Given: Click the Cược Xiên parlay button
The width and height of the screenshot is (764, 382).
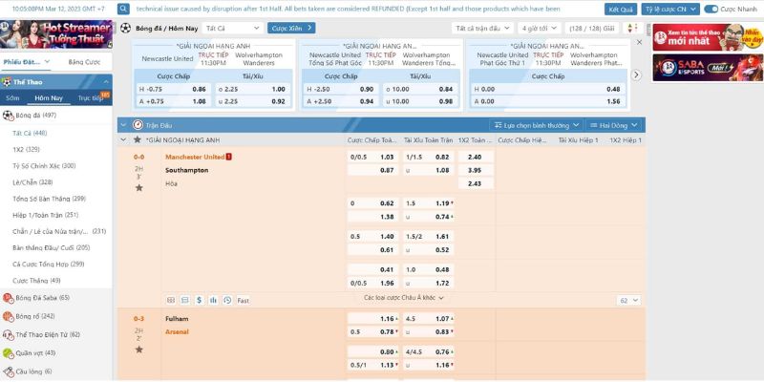Looking at the screenshot, I should point(290,28).
